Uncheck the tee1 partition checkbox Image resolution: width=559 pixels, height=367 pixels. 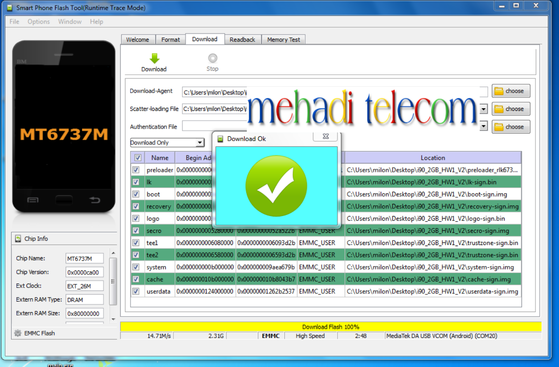pos(136,243)
